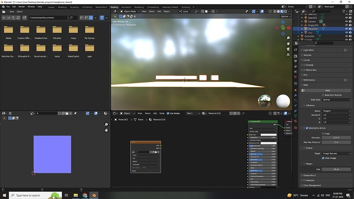This screenshot has height=199, width=354.
Task: Open the Object Data green triangle tab
Action: tap(296, 116)
